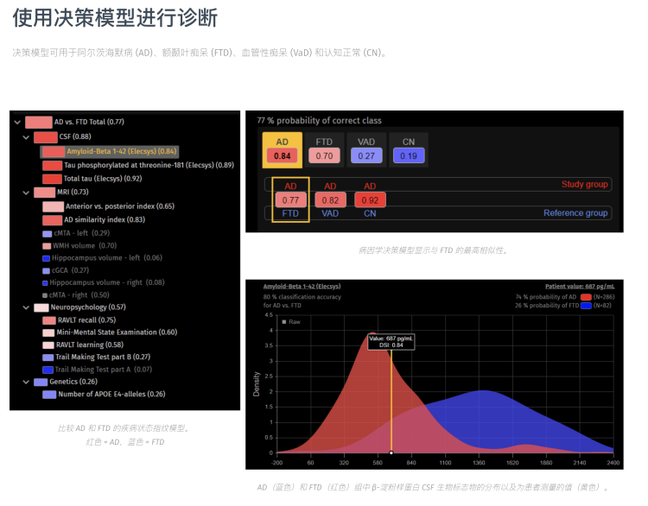
Task: Collapse the Genetics (0.26) branch
Action: pyautogui.click(x=26, y=382)
